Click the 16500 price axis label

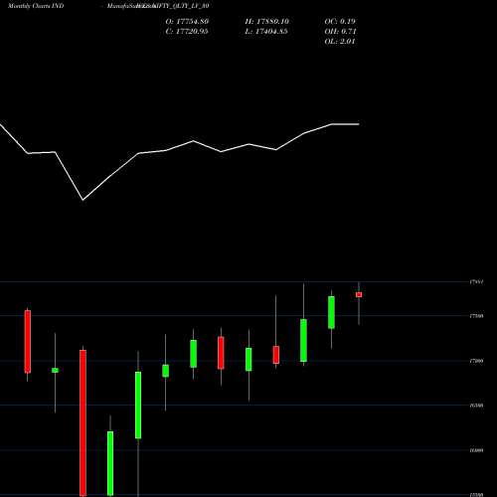pos(476,406)
